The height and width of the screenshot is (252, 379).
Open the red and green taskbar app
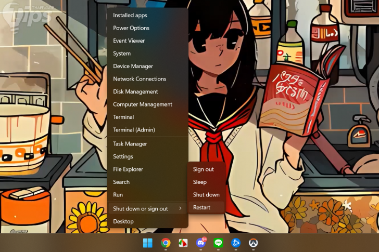[x=183, y=243]
